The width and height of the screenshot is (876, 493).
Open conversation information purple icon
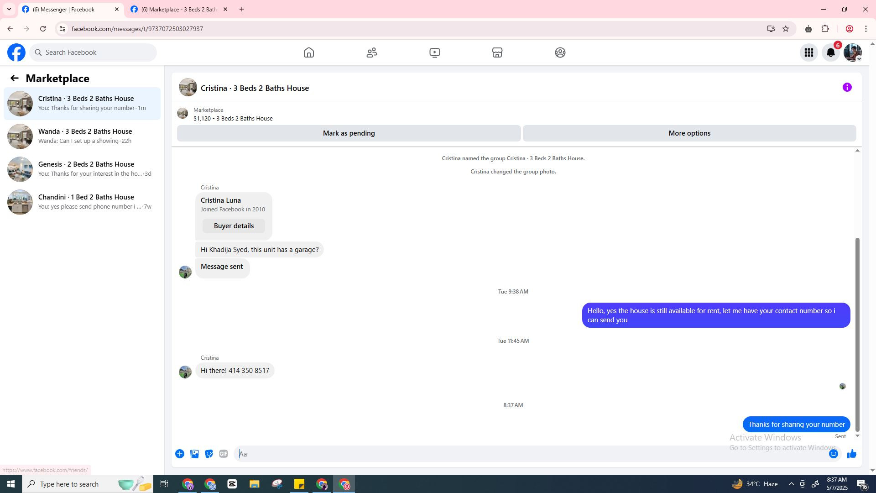pos(847,87)
